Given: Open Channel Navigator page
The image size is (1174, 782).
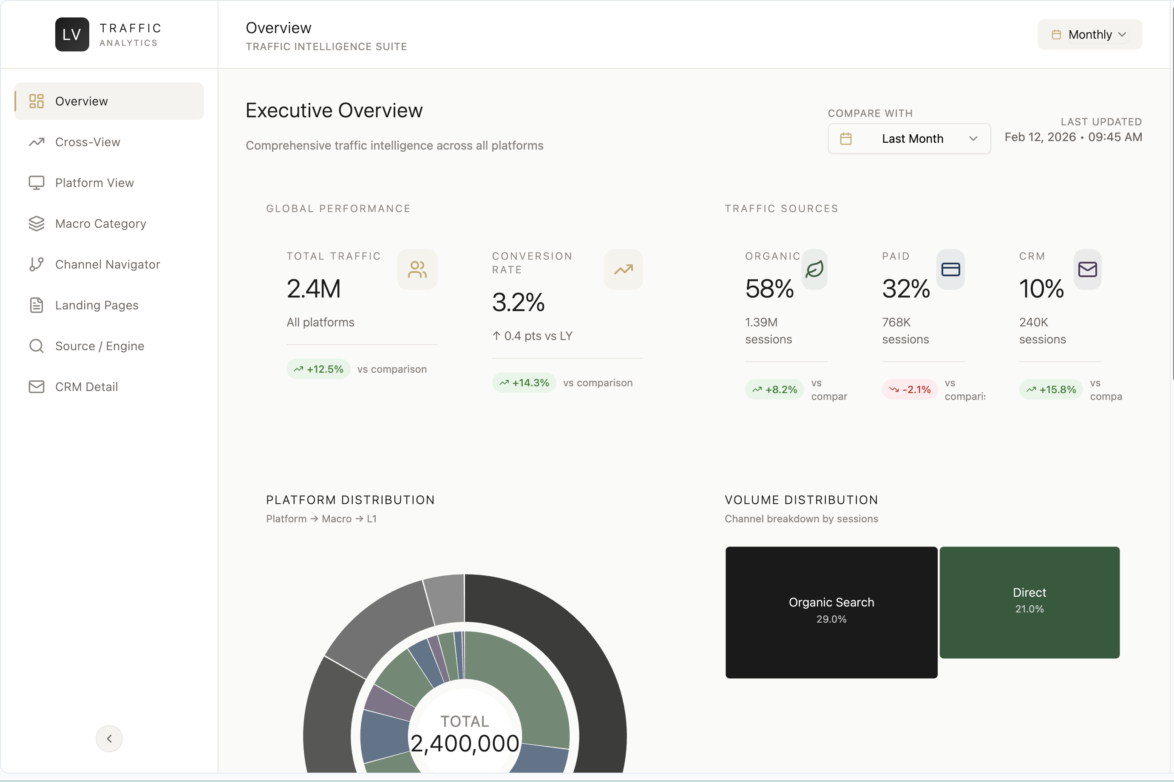Looking at the screenshot, I should [x=109, y=264].
